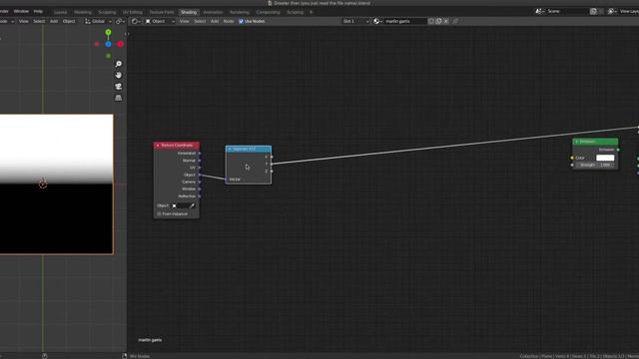Click the zoom magnifier icon in viewport

tap(118, 64)
